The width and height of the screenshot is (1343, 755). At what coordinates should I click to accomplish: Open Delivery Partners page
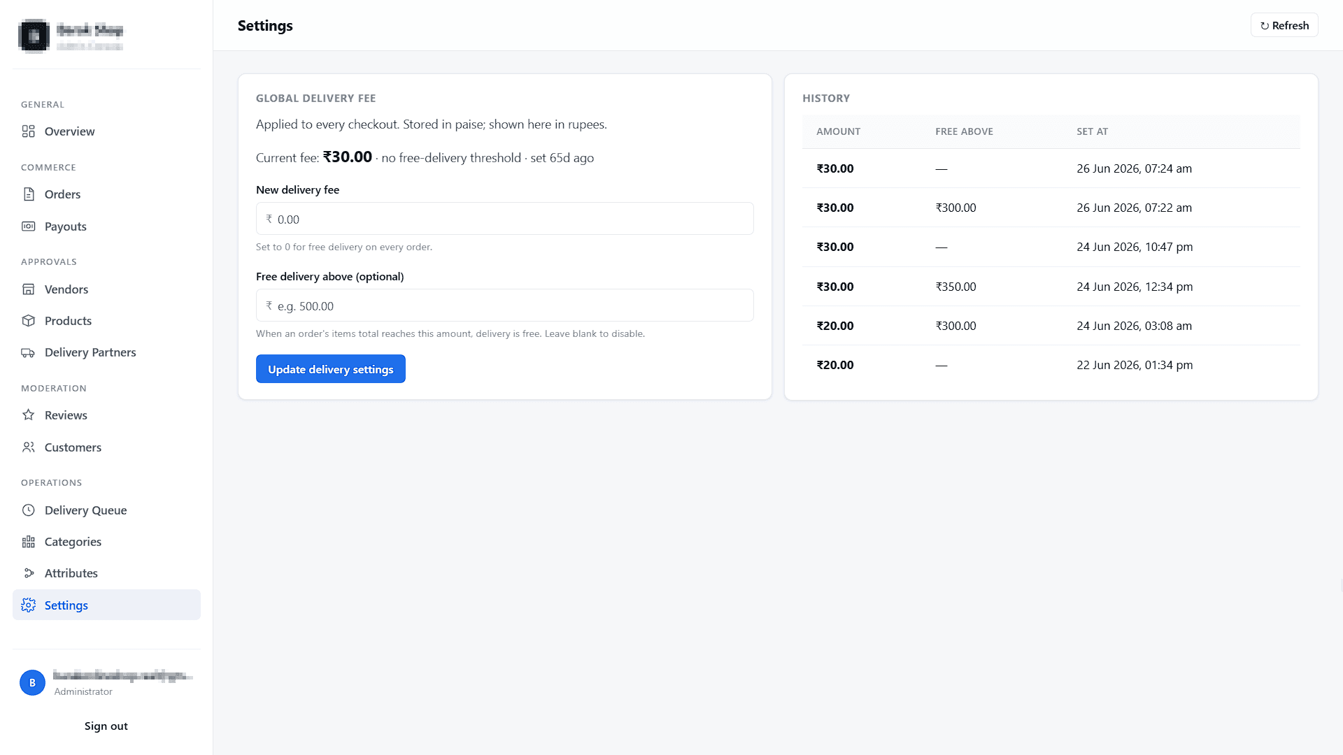coord(106,352)
